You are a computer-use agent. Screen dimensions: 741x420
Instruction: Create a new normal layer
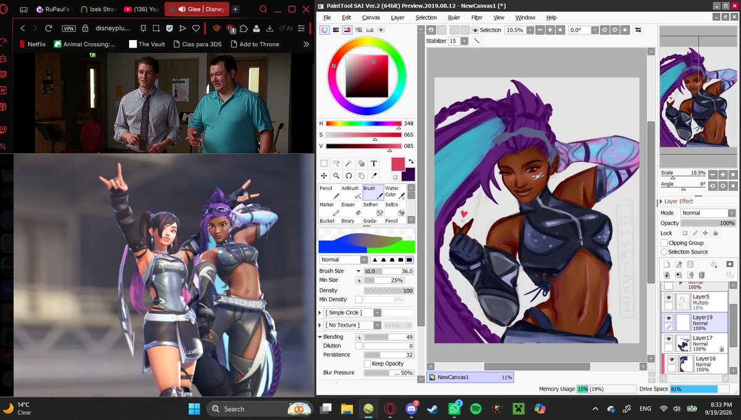[x=667, y=265]
